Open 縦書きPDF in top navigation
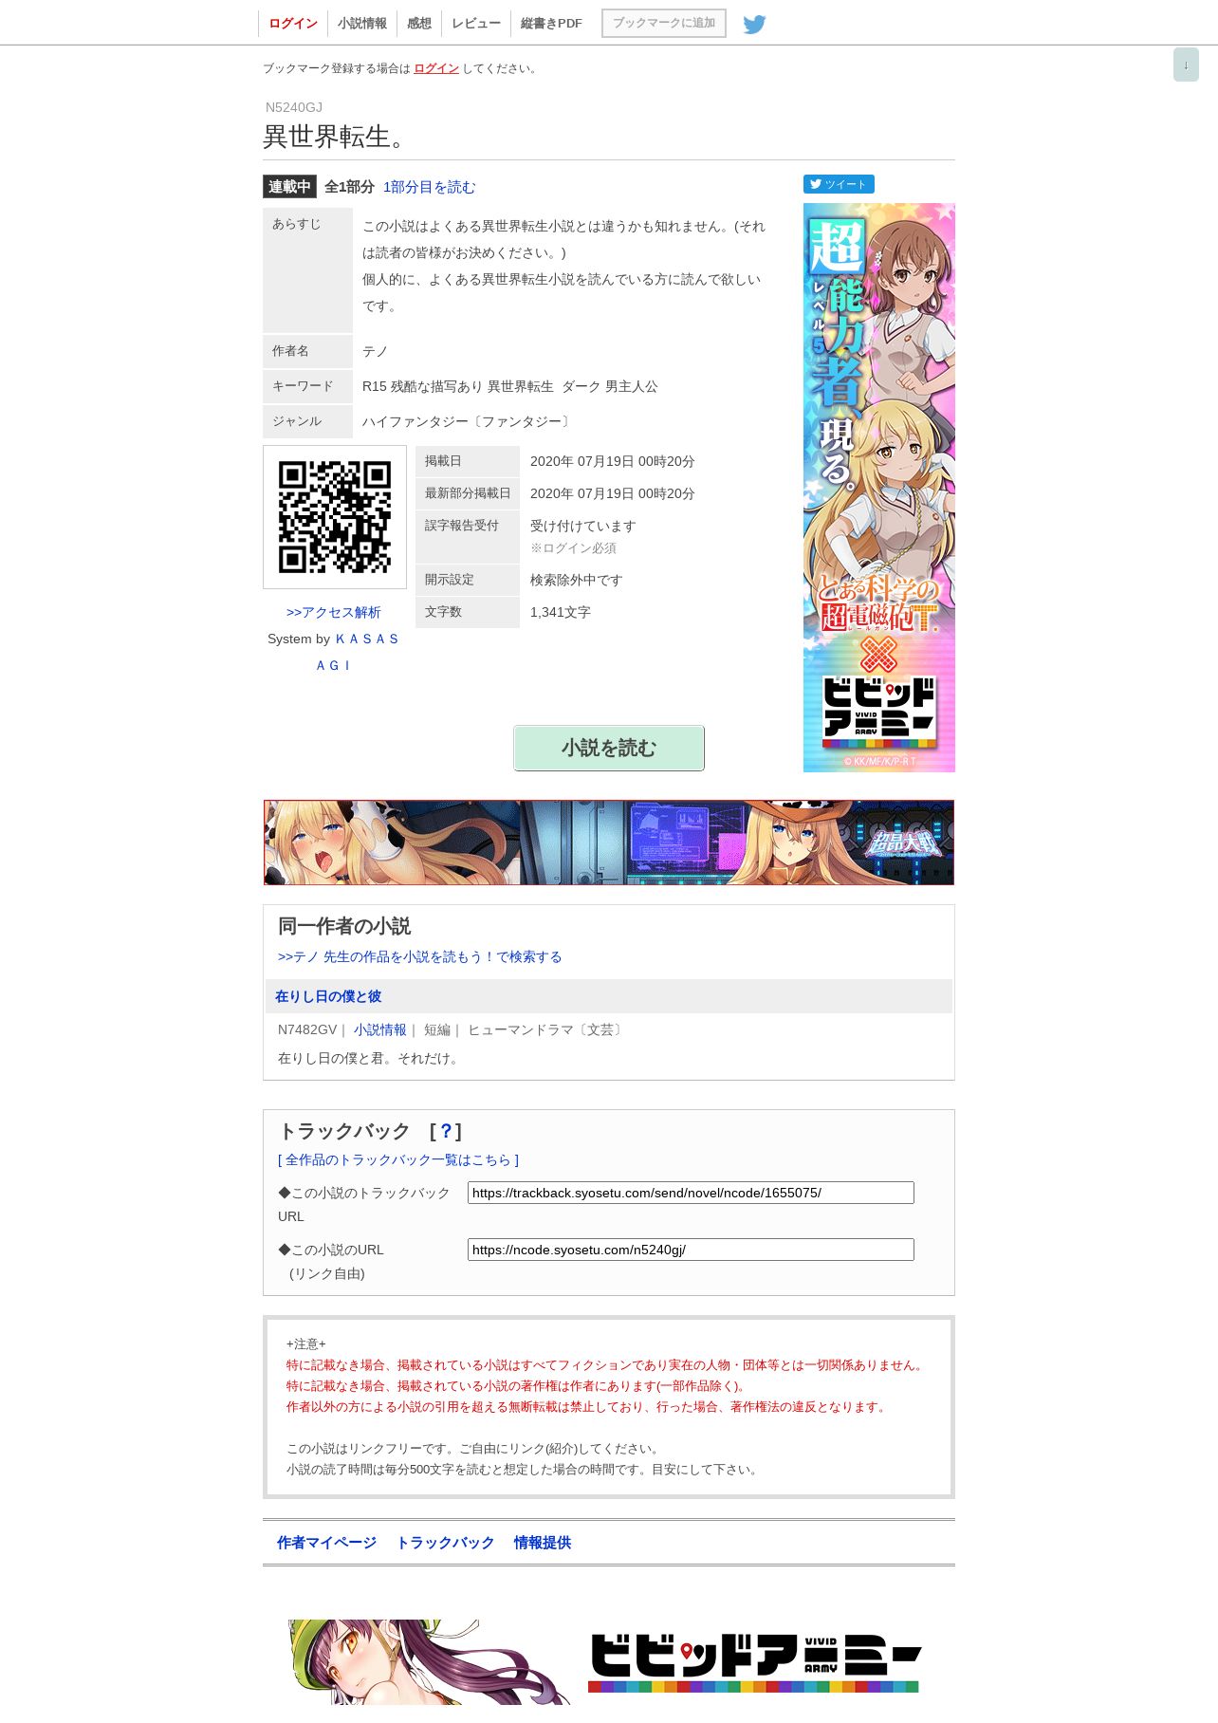 [x=551, y=24]
